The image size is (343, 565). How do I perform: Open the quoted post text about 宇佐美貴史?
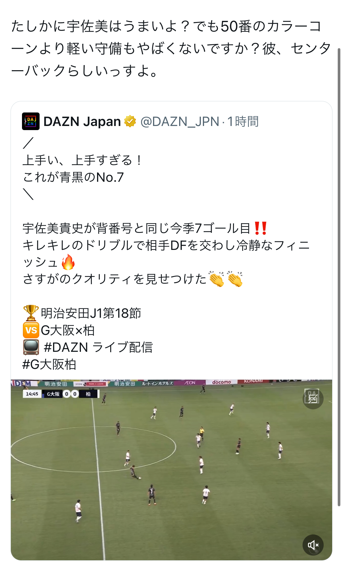(x=166, y=253)
